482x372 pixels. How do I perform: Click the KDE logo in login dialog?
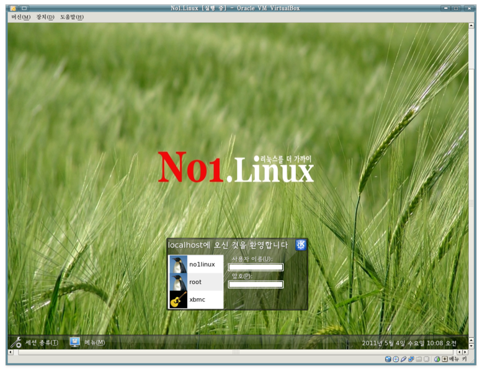[301, 245]
